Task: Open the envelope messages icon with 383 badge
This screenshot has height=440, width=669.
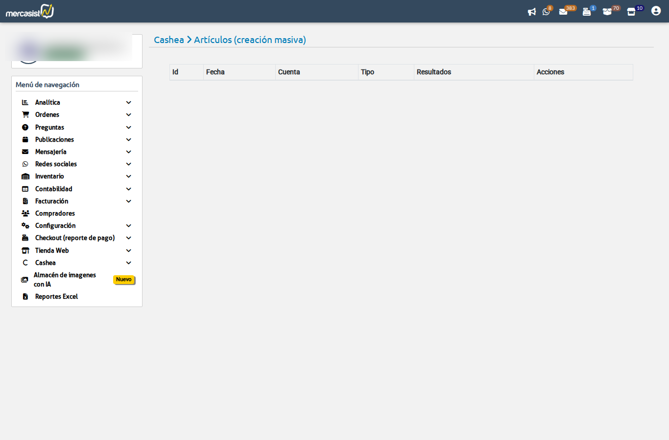Action: [563, 12]
